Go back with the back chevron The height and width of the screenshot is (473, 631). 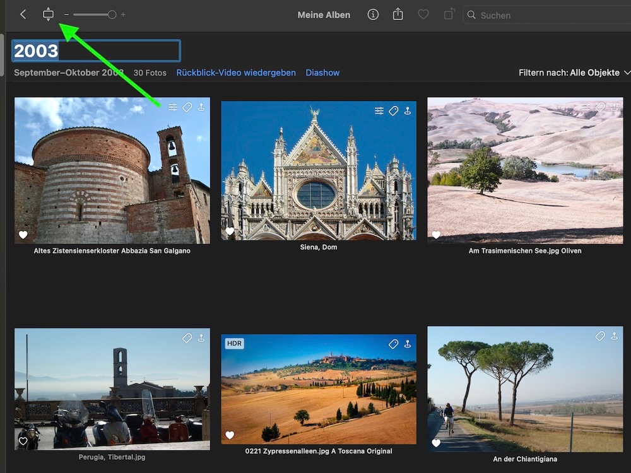tap(23, 15)
